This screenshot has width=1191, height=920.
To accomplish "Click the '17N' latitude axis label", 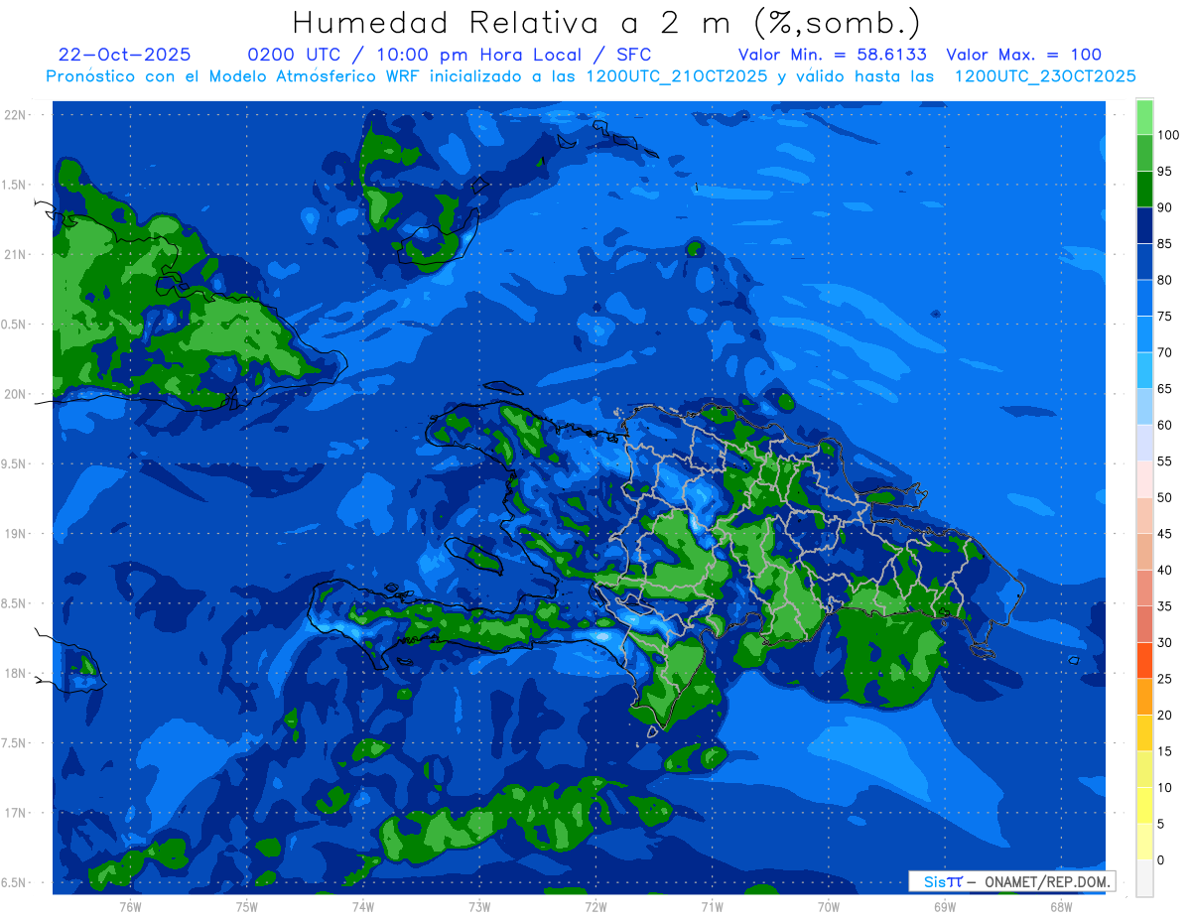I will pos(13,813).
